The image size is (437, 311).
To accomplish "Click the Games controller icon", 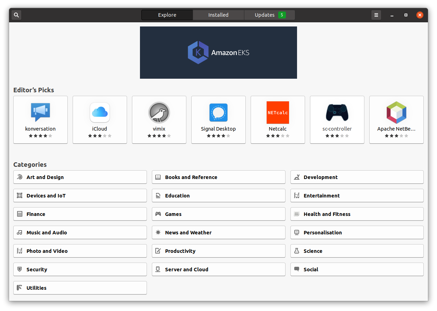I will [158, 214].
